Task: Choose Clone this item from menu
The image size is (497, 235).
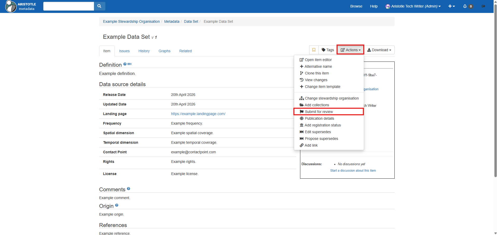Action: 317,73
